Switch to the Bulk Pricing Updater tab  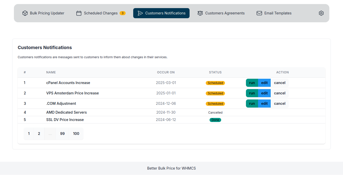tap(43, 13)
